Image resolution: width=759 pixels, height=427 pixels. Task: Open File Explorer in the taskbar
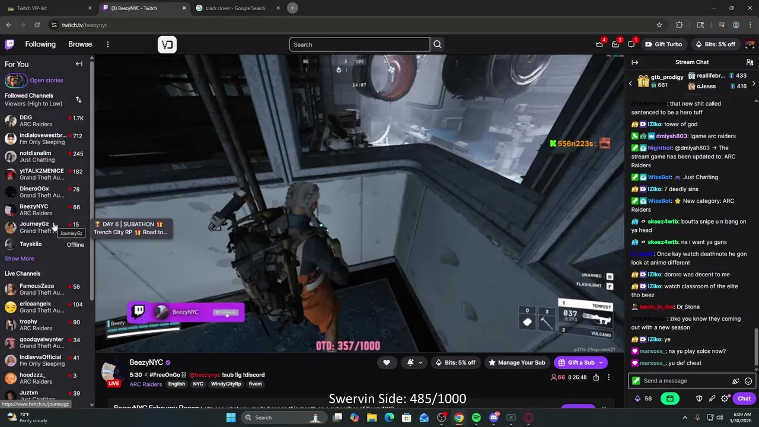(372, 418)
